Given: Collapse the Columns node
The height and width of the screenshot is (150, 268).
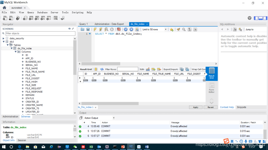Looking at the screenshot, I should click(x=15, y=52).
